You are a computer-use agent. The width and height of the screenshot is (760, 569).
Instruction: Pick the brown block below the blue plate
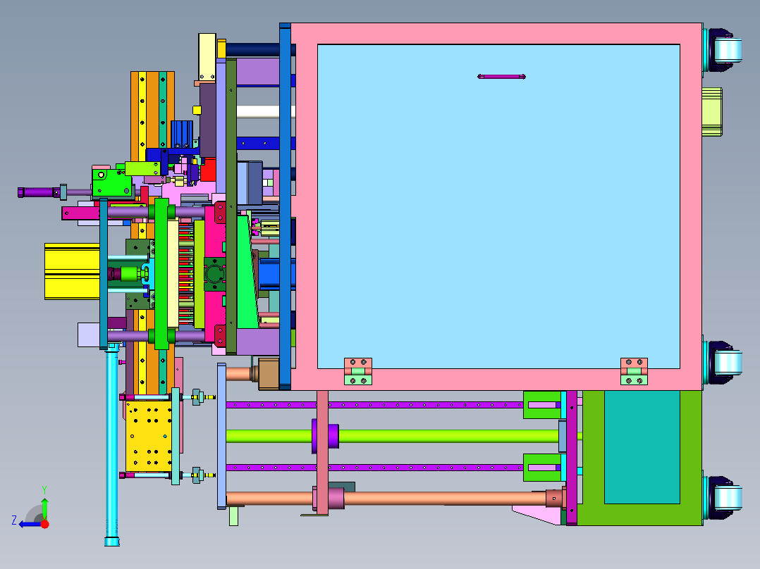269,374
